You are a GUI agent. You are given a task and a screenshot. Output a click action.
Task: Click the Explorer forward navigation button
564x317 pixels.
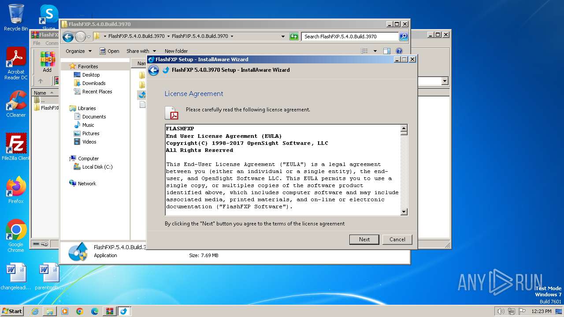tap(80, 37)
